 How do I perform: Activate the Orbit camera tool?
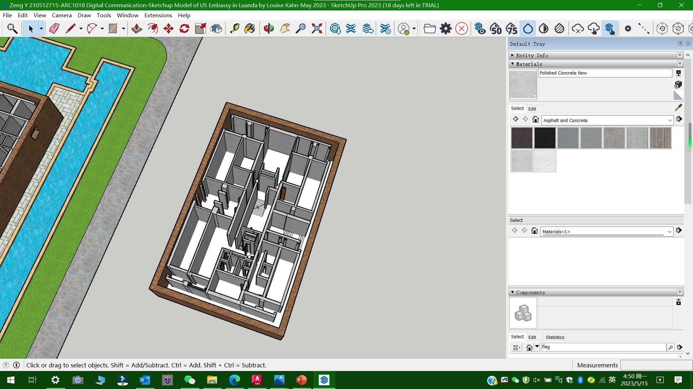(269, 28)
